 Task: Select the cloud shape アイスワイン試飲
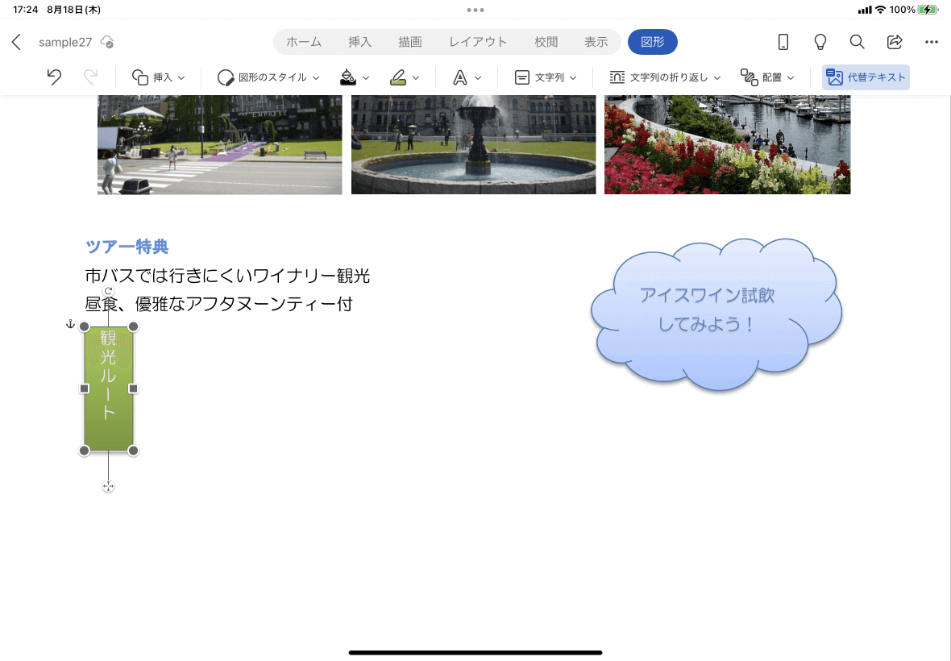tap(716, 314)
